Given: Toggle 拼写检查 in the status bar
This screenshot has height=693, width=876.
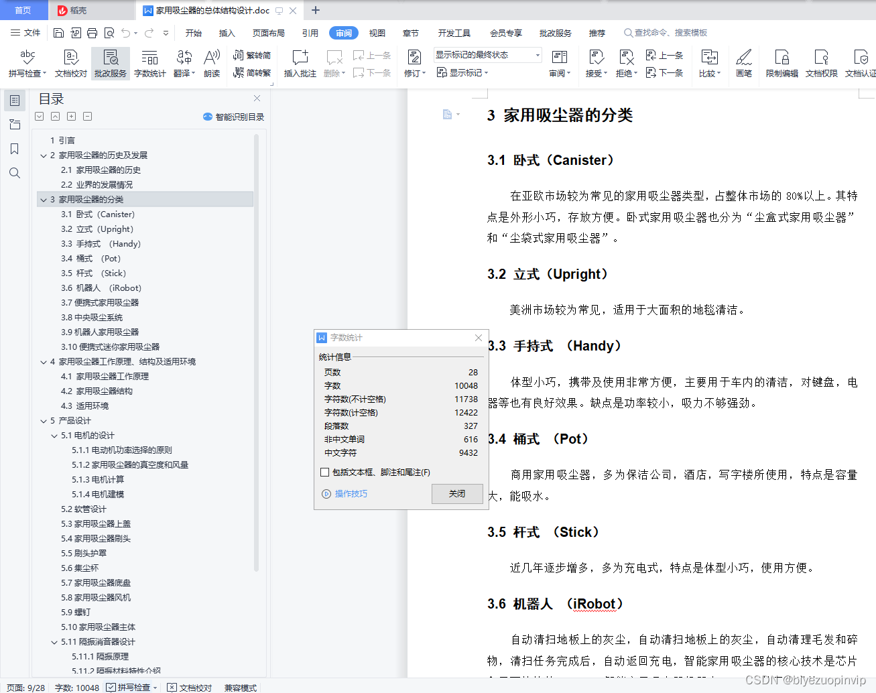Looking at the screenshot, I should tap(132, 688).
